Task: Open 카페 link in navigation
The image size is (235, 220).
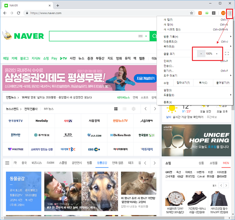Action: tap(14, 58)
